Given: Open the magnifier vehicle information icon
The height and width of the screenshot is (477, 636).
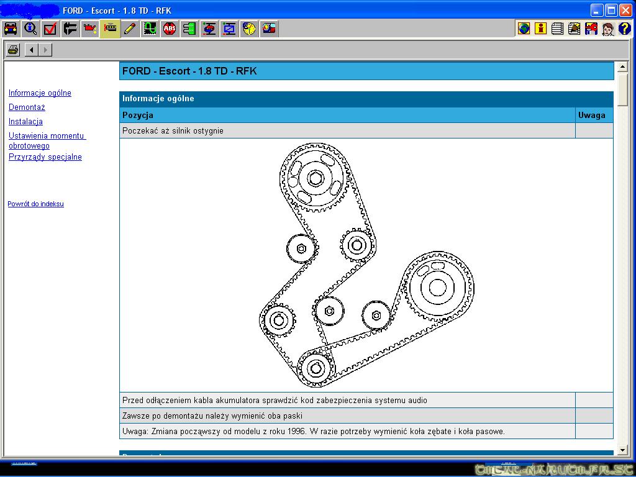Looking at the screenshot, I should point(30,29).
